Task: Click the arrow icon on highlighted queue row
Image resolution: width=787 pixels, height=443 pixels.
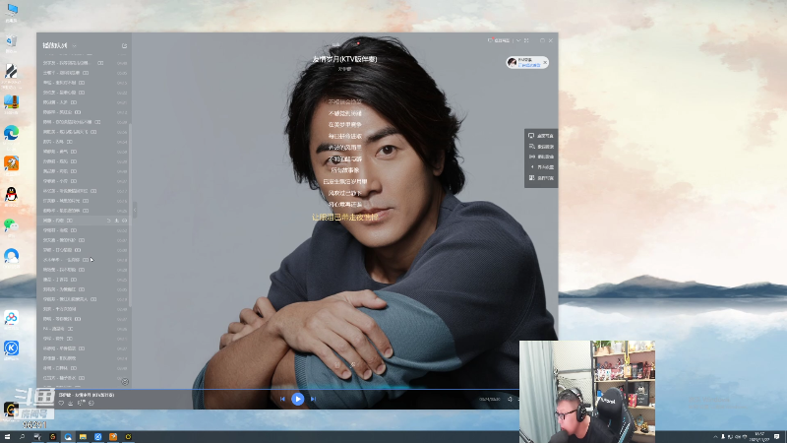Action: pos(108,221)
